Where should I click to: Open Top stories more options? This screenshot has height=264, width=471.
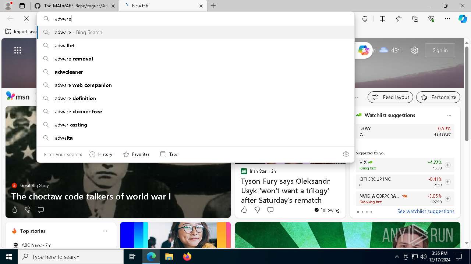105,231
